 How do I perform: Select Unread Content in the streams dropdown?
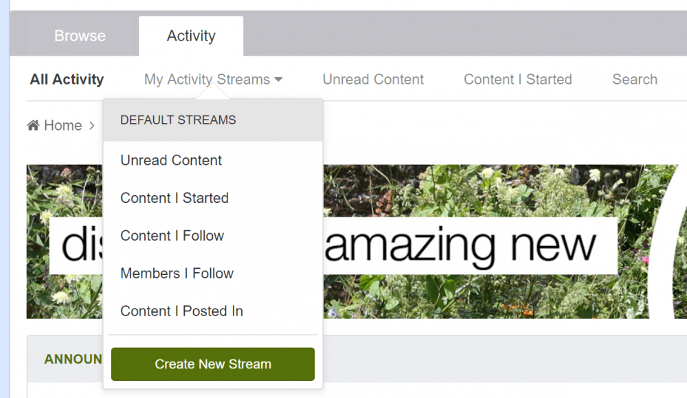click(170, 160)
